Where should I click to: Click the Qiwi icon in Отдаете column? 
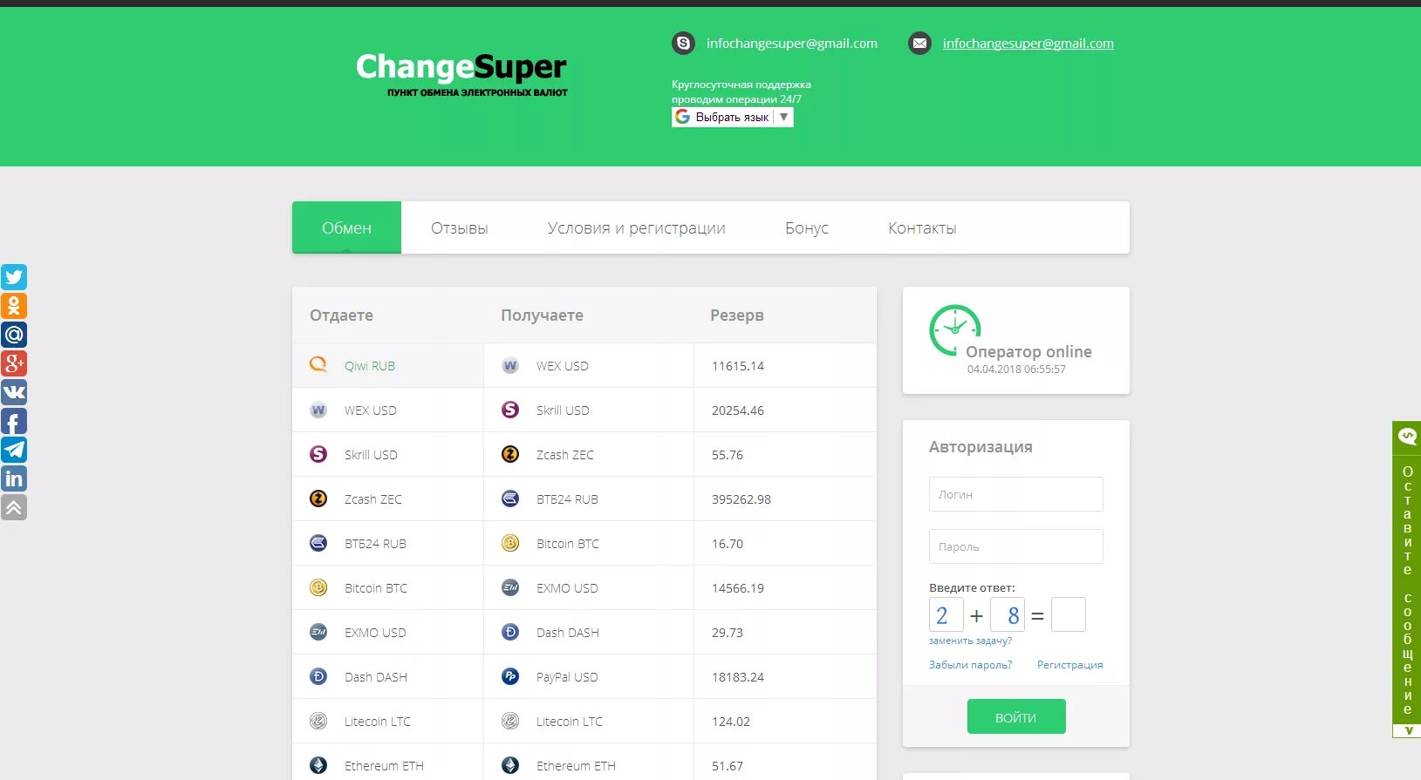318,364
